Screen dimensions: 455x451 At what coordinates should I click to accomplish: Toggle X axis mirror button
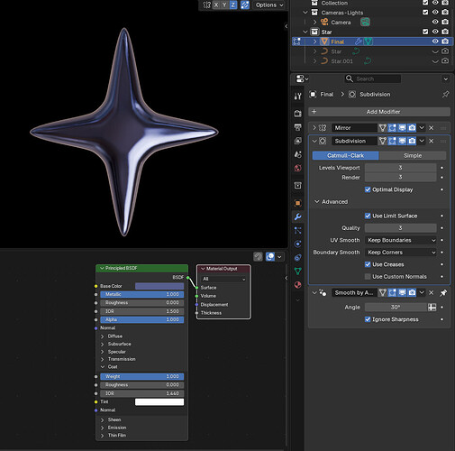click(216, 5)
